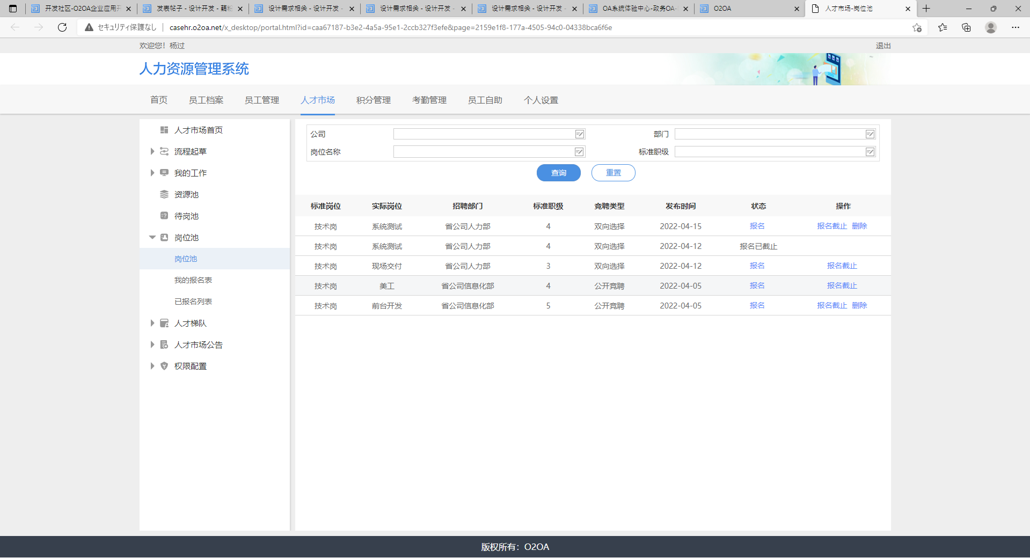Image resolution: width=1030 pixels, height=558 pixels.
Task: Click the 人才市场公告 icon in sidebar
Action: pos(164,344)
